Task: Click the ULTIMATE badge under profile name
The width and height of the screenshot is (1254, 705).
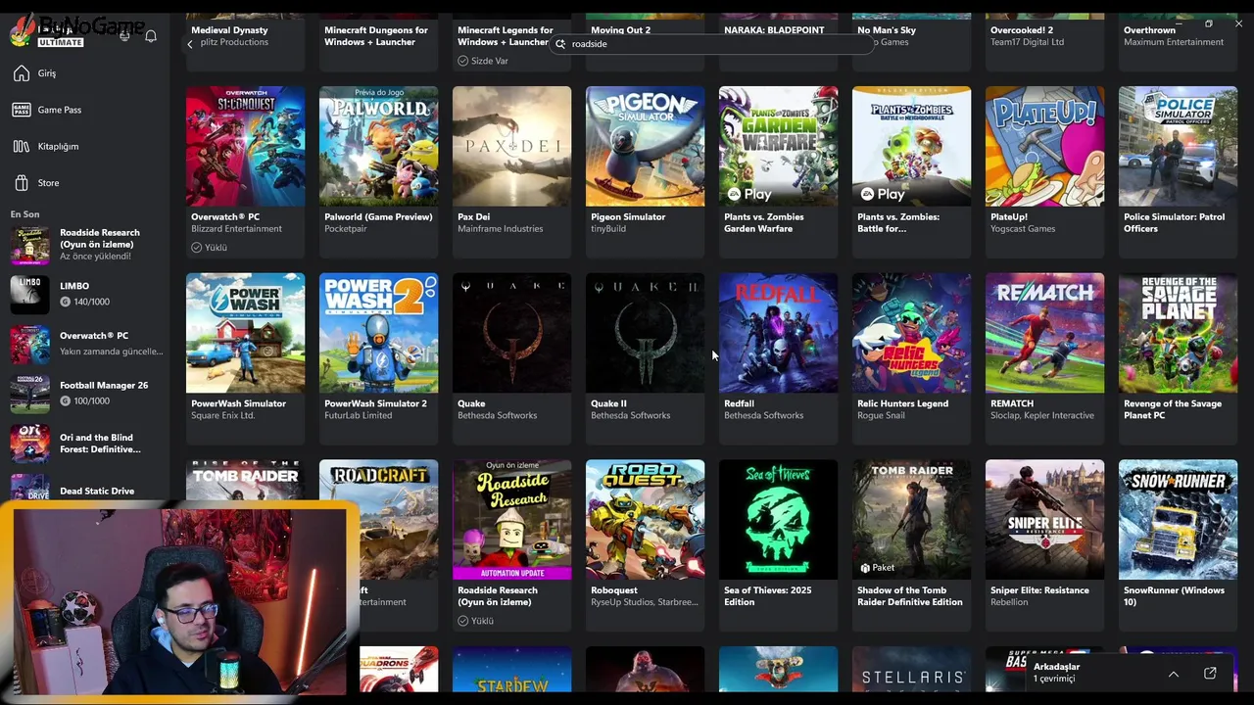Action: pos(61,42)
